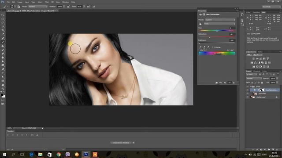Select the Clone Stamp tool
The width and height of the screenshot is (282, 158).
point(3,46)
